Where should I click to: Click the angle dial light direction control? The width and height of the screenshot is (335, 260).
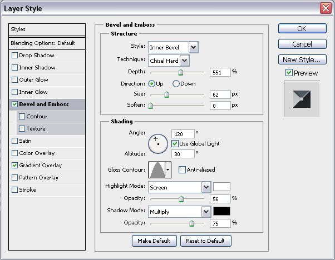coord(157,144)
